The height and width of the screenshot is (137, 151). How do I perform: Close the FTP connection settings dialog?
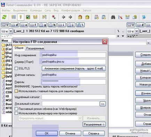[x=105, y=42]
